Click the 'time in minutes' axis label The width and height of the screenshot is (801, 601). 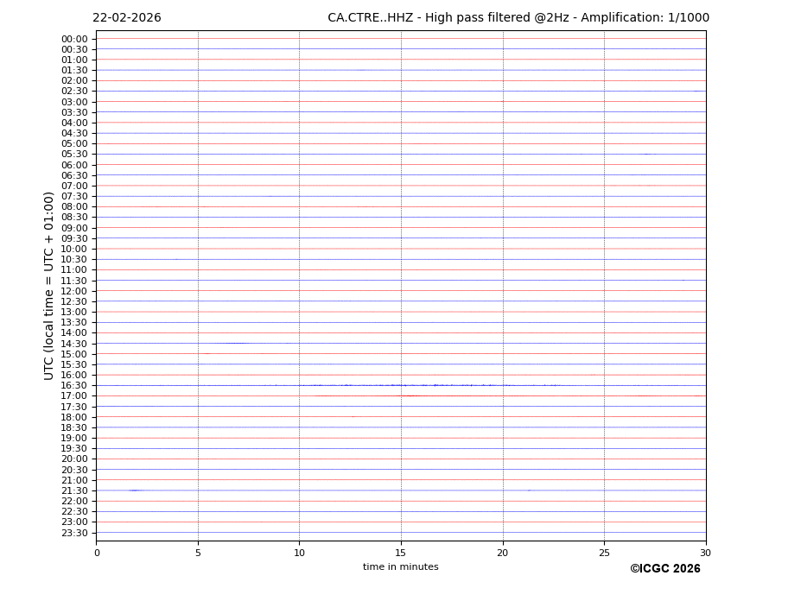400,567
